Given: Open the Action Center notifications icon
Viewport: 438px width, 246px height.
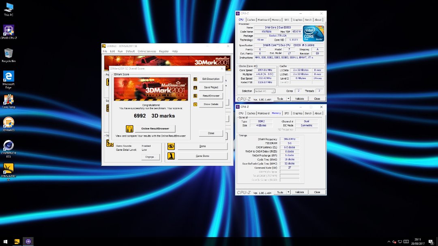Looking at the screenshot, I should click(431, 242).
